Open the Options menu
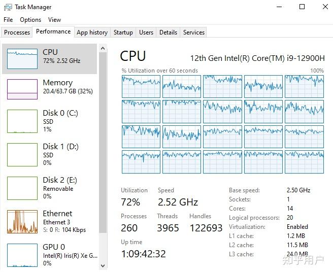Viewport: 333px width, 272px height. point(30,20)
